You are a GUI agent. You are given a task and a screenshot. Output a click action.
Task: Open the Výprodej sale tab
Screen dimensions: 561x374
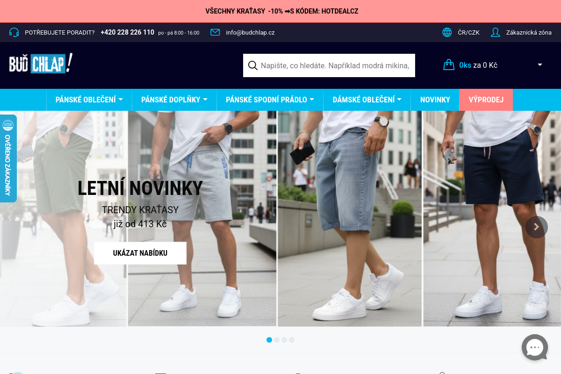486,100
